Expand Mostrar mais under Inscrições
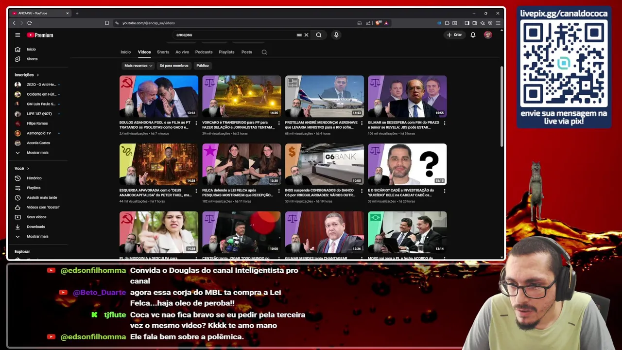 click(x=37, y=153)
